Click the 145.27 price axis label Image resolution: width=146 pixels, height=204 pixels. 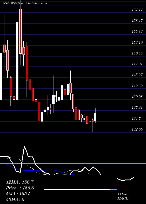click(x=137, y=75)
